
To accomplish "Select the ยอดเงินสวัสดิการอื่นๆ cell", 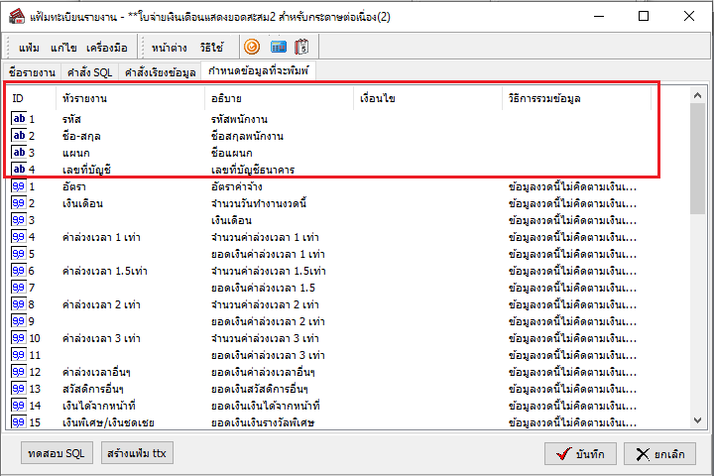I will [x=260, y=389].
